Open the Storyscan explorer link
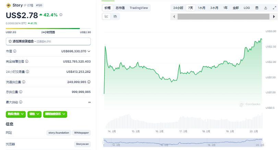This screenshot has height=150, width=278. tap(82, 144)
